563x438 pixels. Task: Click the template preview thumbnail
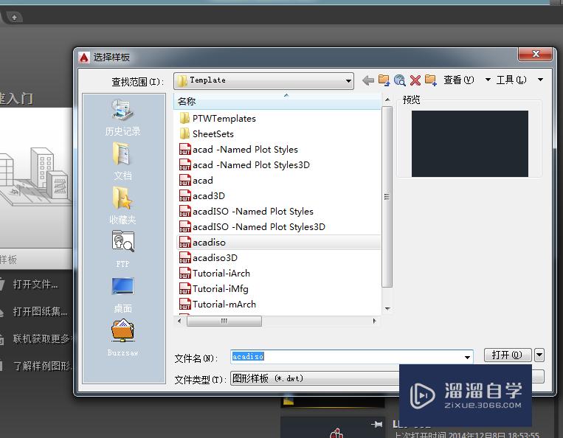tap(469, 144)
